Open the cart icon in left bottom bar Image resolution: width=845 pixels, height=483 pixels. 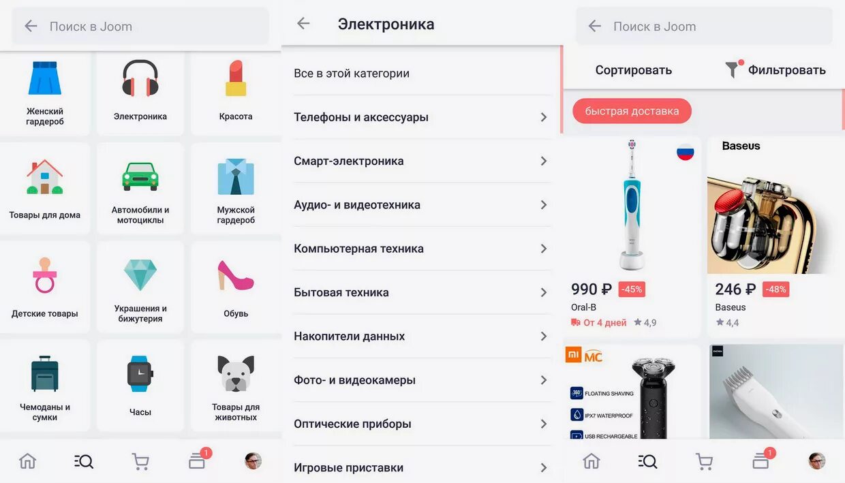click(140, 461)
